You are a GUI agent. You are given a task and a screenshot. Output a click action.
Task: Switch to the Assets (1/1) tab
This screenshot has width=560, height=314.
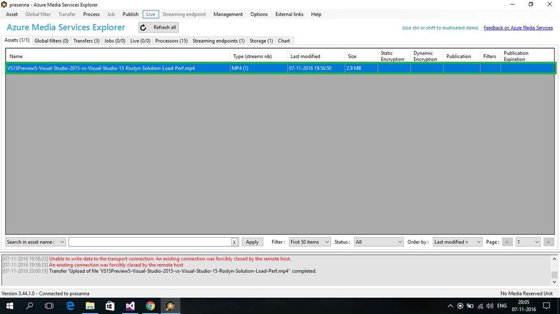17,40
